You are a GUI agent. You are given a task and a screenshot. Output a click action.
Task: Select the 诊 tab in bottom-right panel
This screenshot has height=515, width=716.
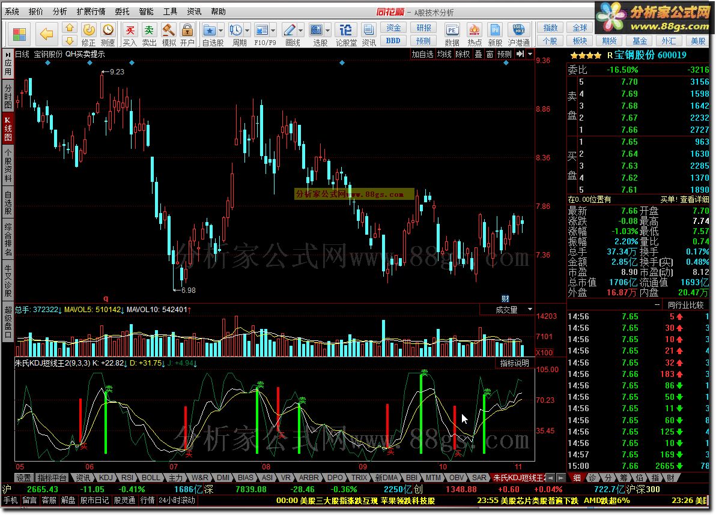tap(592, 478)
